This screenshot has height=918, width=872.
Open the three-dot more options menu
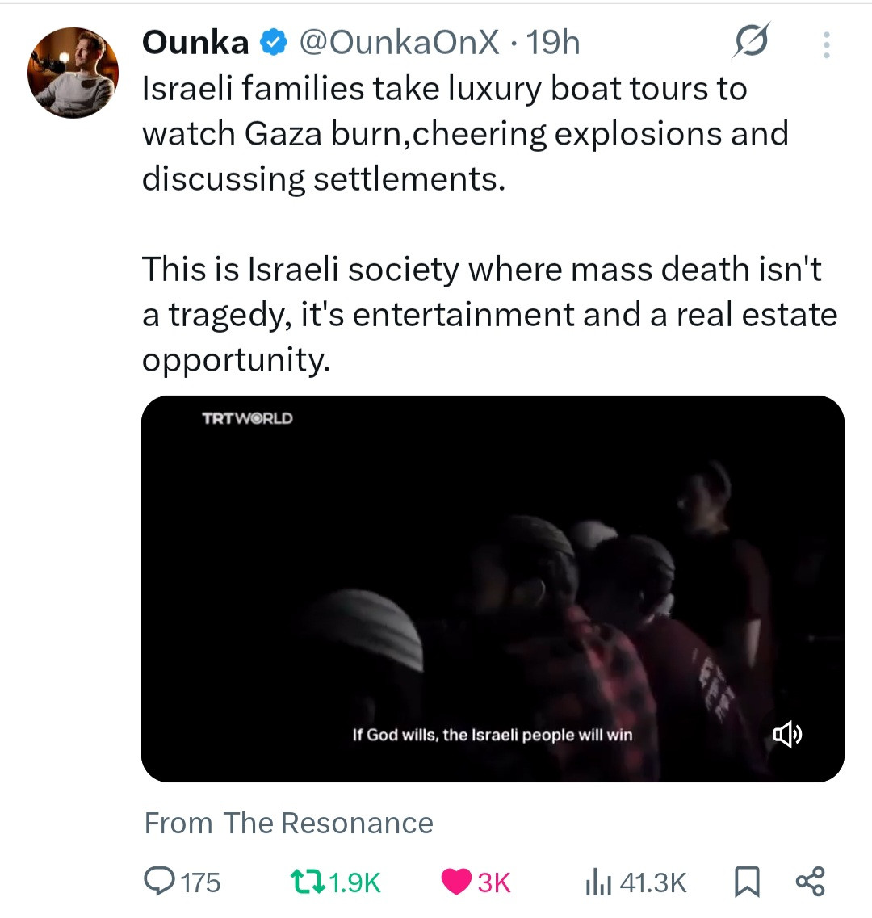[826, 45]
